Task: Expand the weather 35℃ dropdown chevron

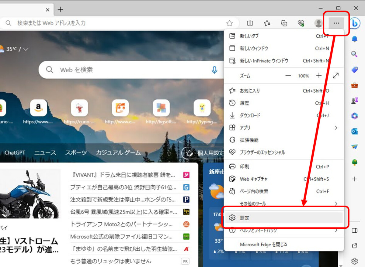Action: [26, 49]
